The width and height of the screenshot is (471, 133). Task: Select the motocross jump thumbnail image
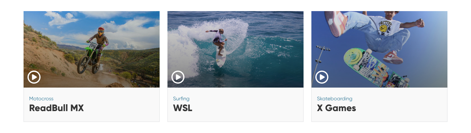(x=92, y=49)
